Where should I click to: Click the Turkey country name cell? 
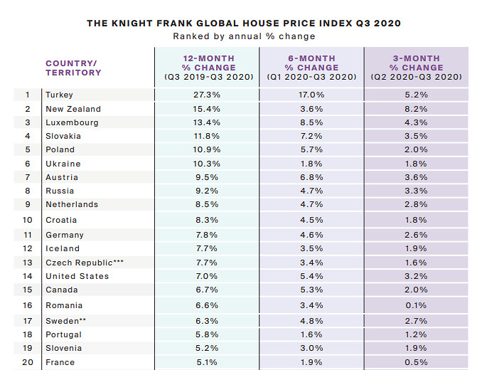coord(59,95)
